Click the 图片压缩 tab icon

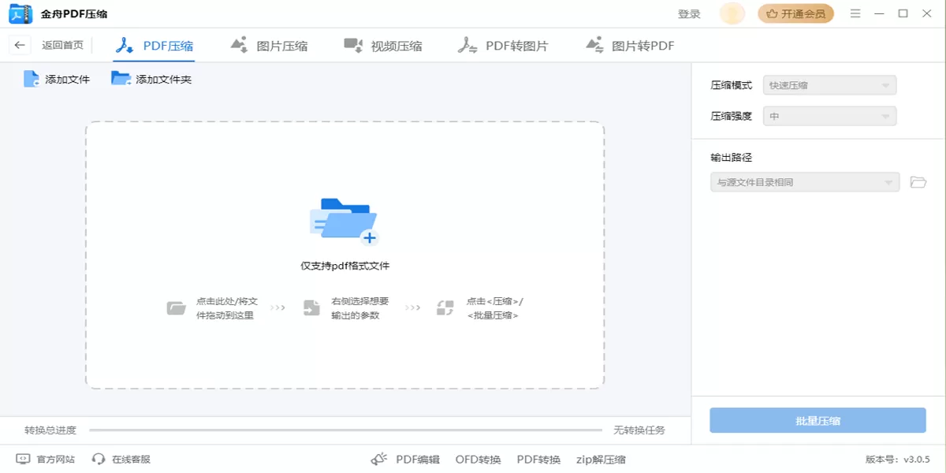pyautogui.click(x=240, y=45)
